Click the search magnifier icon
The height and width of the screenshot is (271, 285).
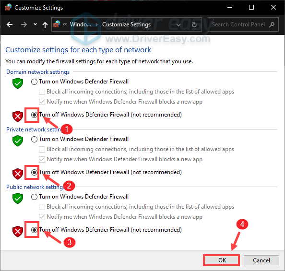coord(272,24)
